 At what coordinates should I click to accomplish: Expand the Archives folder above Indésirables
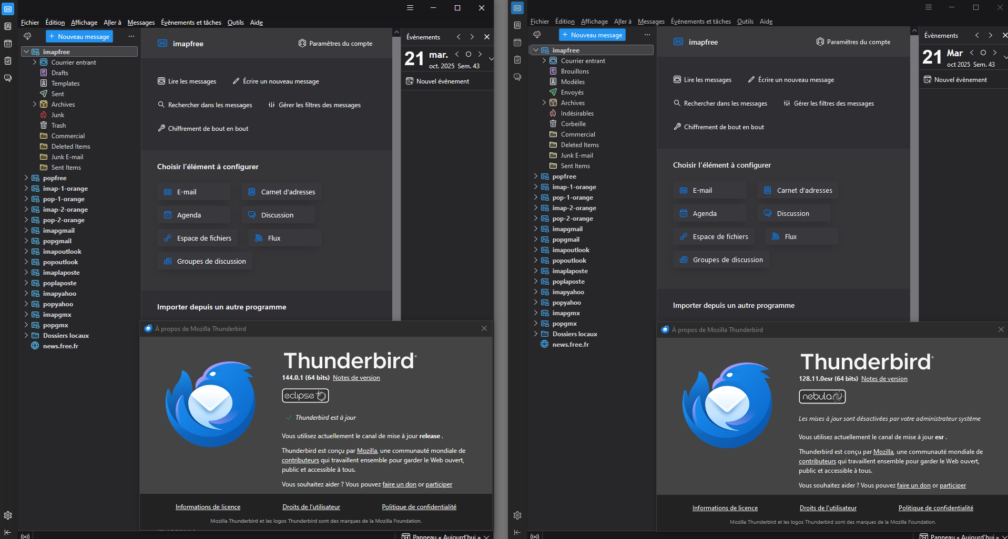click(x=544, y=103)
